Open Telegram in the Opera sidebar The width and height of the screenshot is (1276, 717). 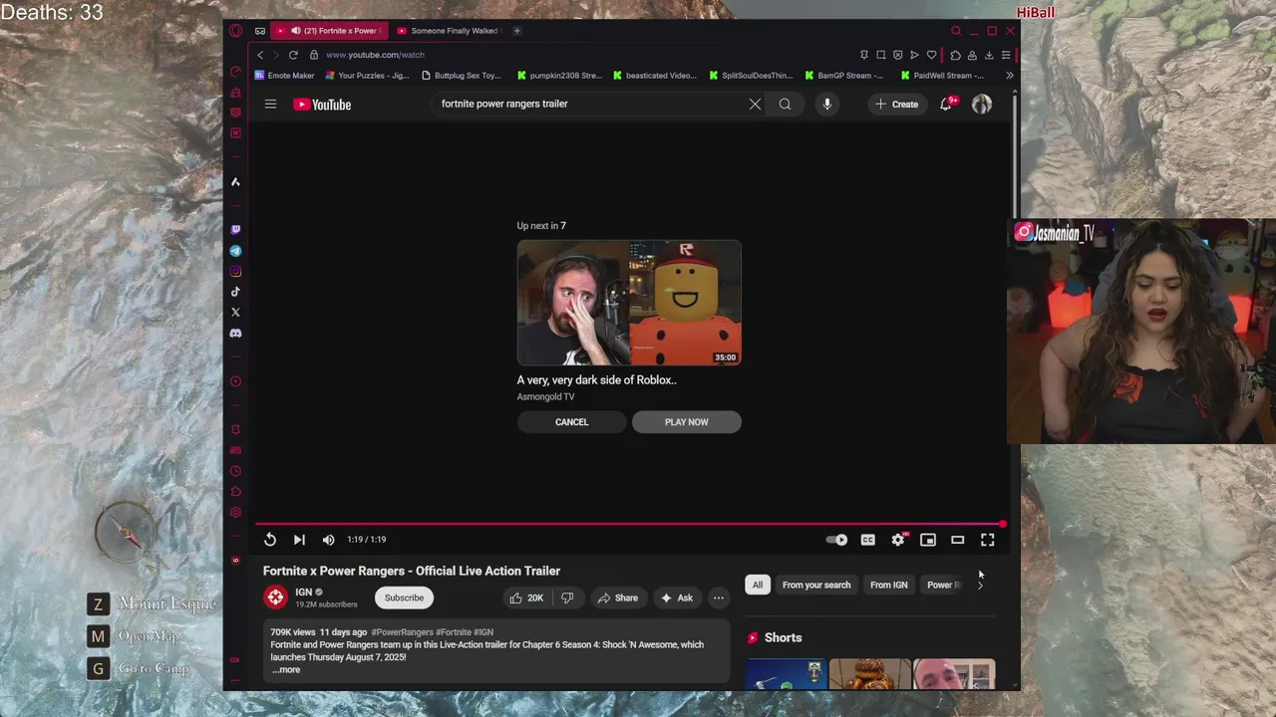[235, 251]
